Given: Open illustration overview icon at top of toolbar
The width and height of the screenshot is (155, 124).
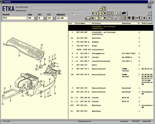Looking at the screenshot, I should [102, 8].
